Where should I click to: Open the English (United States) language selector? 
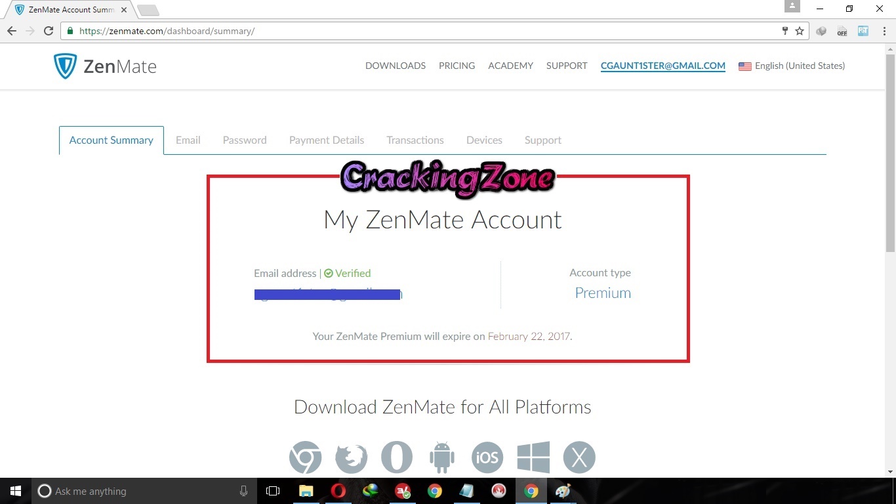(x=792, y=66)
